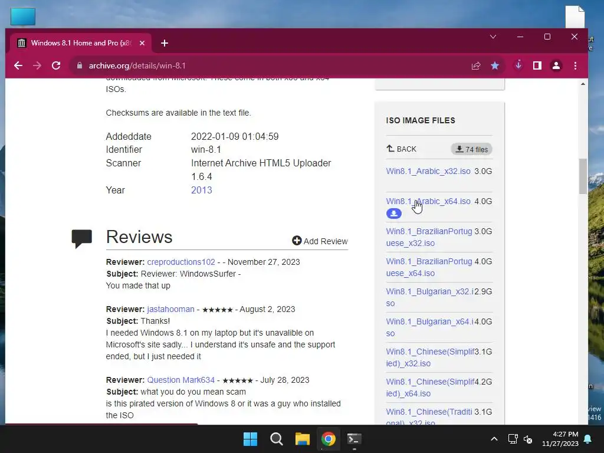This screenshot has height=453, width=604.
Task: Click the network tray icon
Action: pyautogui.click(x=513, y=439)
